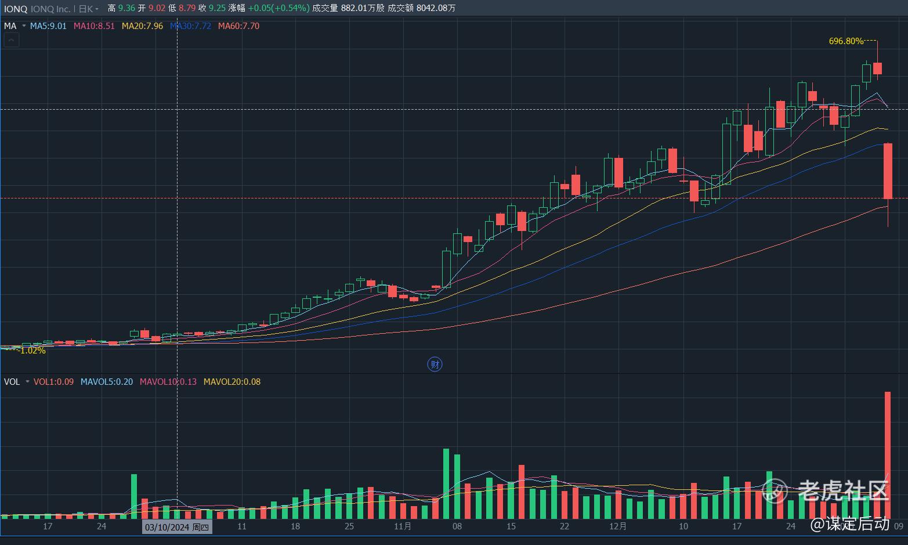Click the MA30:7.72 legend label

(190, 26)
